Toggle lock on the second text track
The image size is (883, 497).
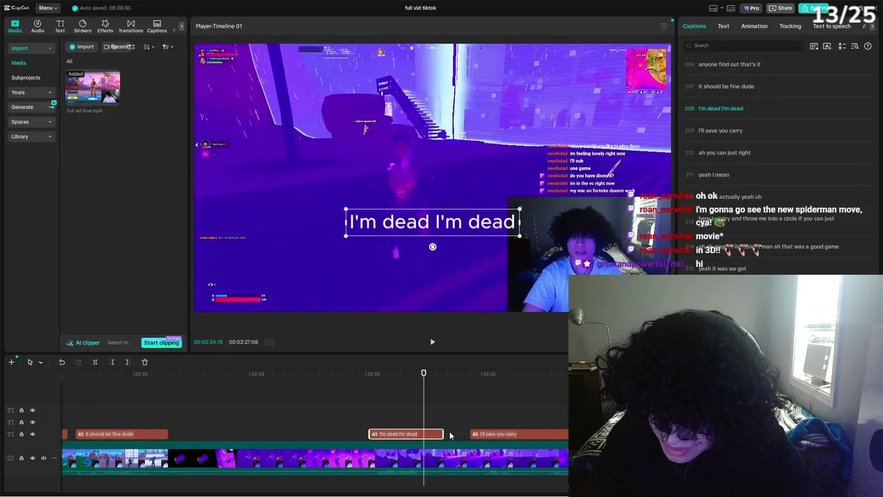21,422
